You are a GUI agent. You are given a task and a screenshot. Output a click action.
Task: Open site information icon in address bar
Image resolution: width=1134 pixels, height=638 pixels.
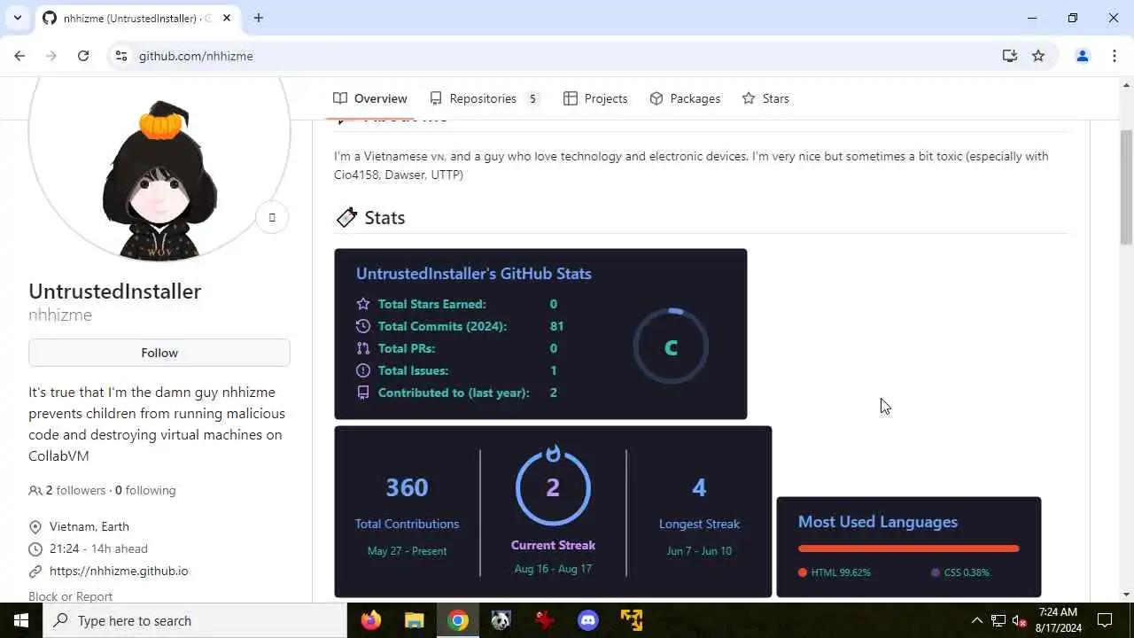pos(121,56)
